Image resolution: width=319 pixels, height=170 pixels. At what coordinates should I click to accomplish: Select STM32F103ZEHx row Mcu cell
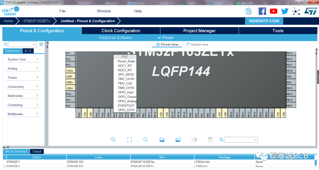coord(162,162)
